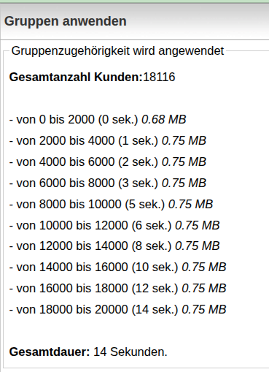Select the 'von 6000 bis 8000' log line
This screenshot has height=372, width=269.
pos(108,183)
